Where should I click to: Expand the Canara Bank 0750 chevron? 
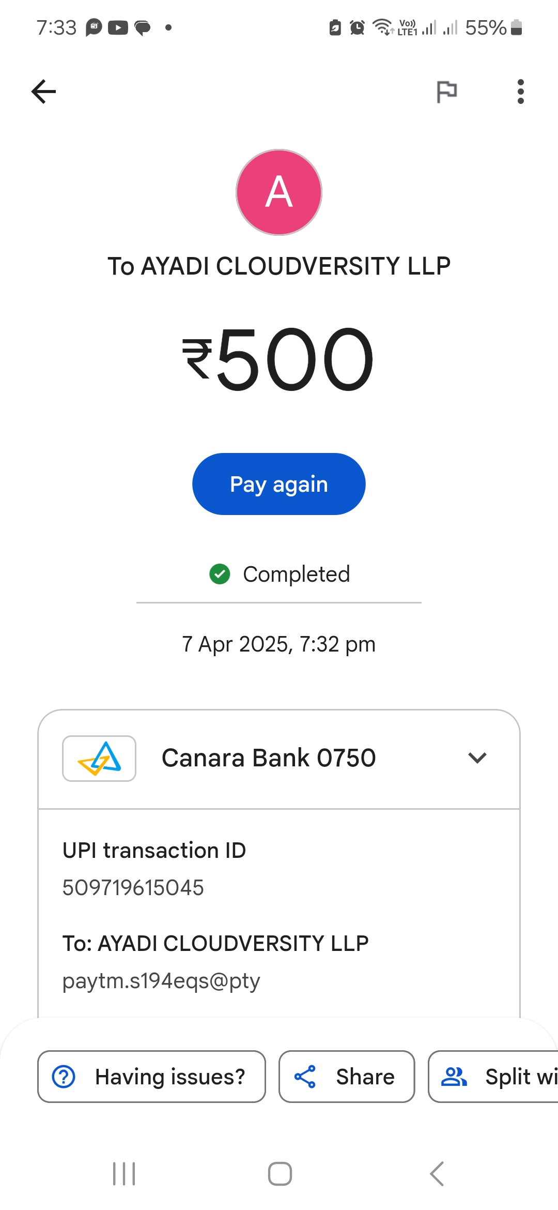click(x=477, y=758)
